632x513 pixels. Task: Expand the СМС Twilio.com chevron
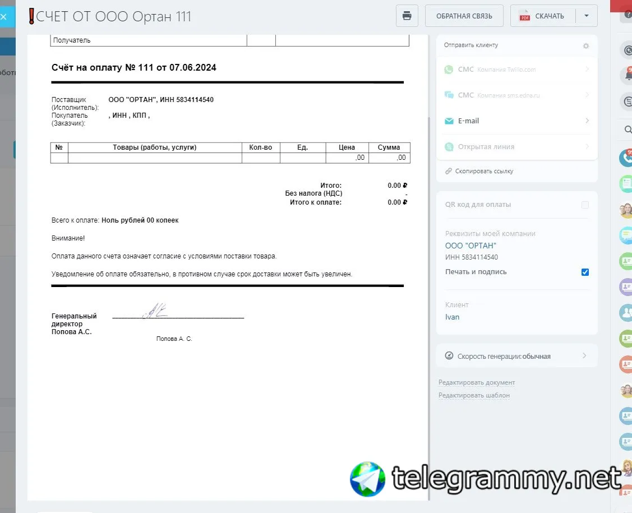click(587, 70)
